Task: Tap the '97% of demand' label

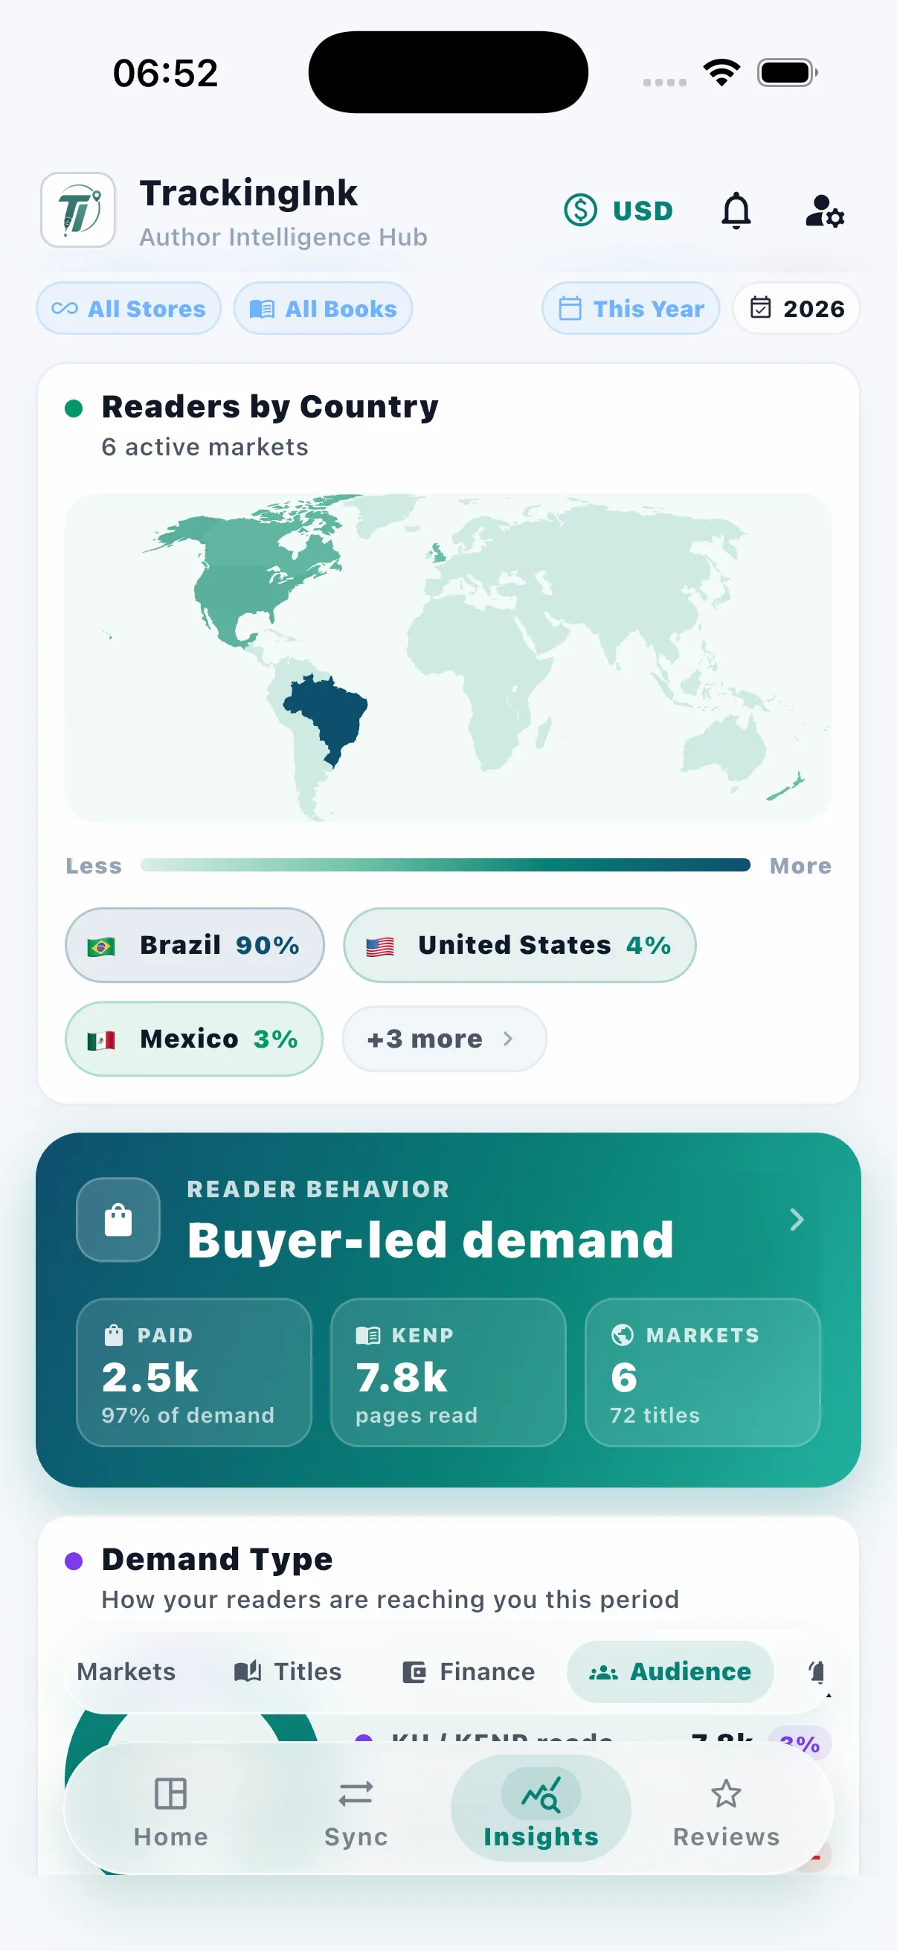Action: 187,1415
